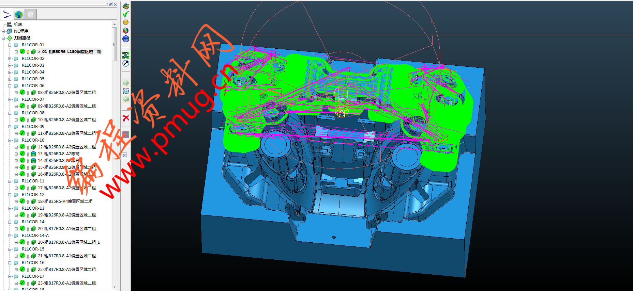Toggle lightbulb for 18-粗B35R5-A4 toolpath
The width and height of the screenshot is (633, 291).
pos(28,202)
